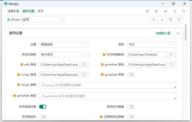Click the 通用设置 section title
192x122 pixels.
point(15,33)
